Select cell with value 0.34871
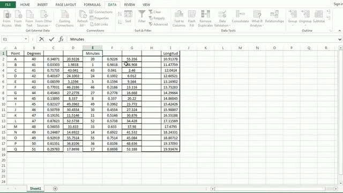Screen dimensions: 343x193 (54, 59)
